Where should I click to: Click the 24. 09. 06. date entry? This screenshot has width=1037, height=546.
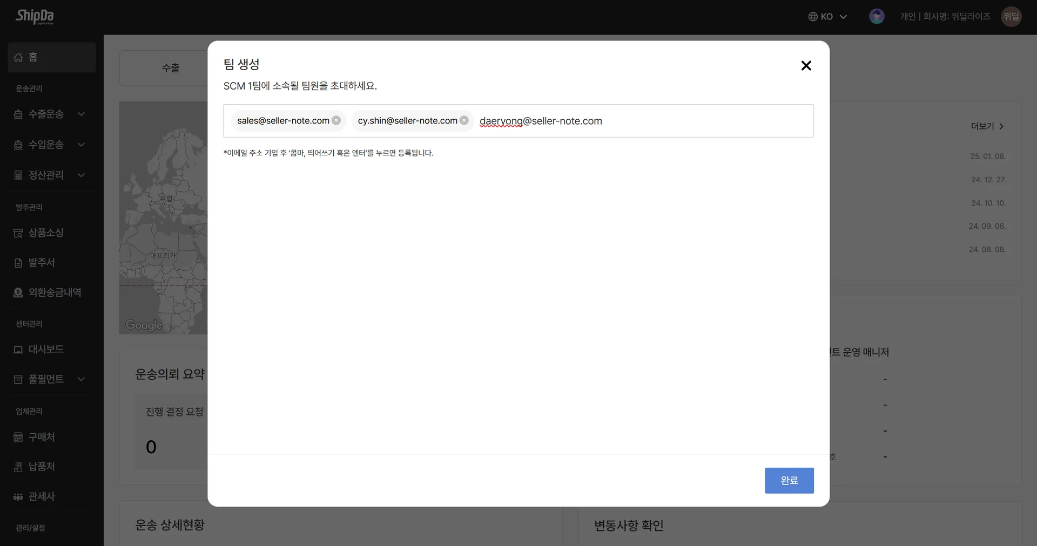click(987, 226)
